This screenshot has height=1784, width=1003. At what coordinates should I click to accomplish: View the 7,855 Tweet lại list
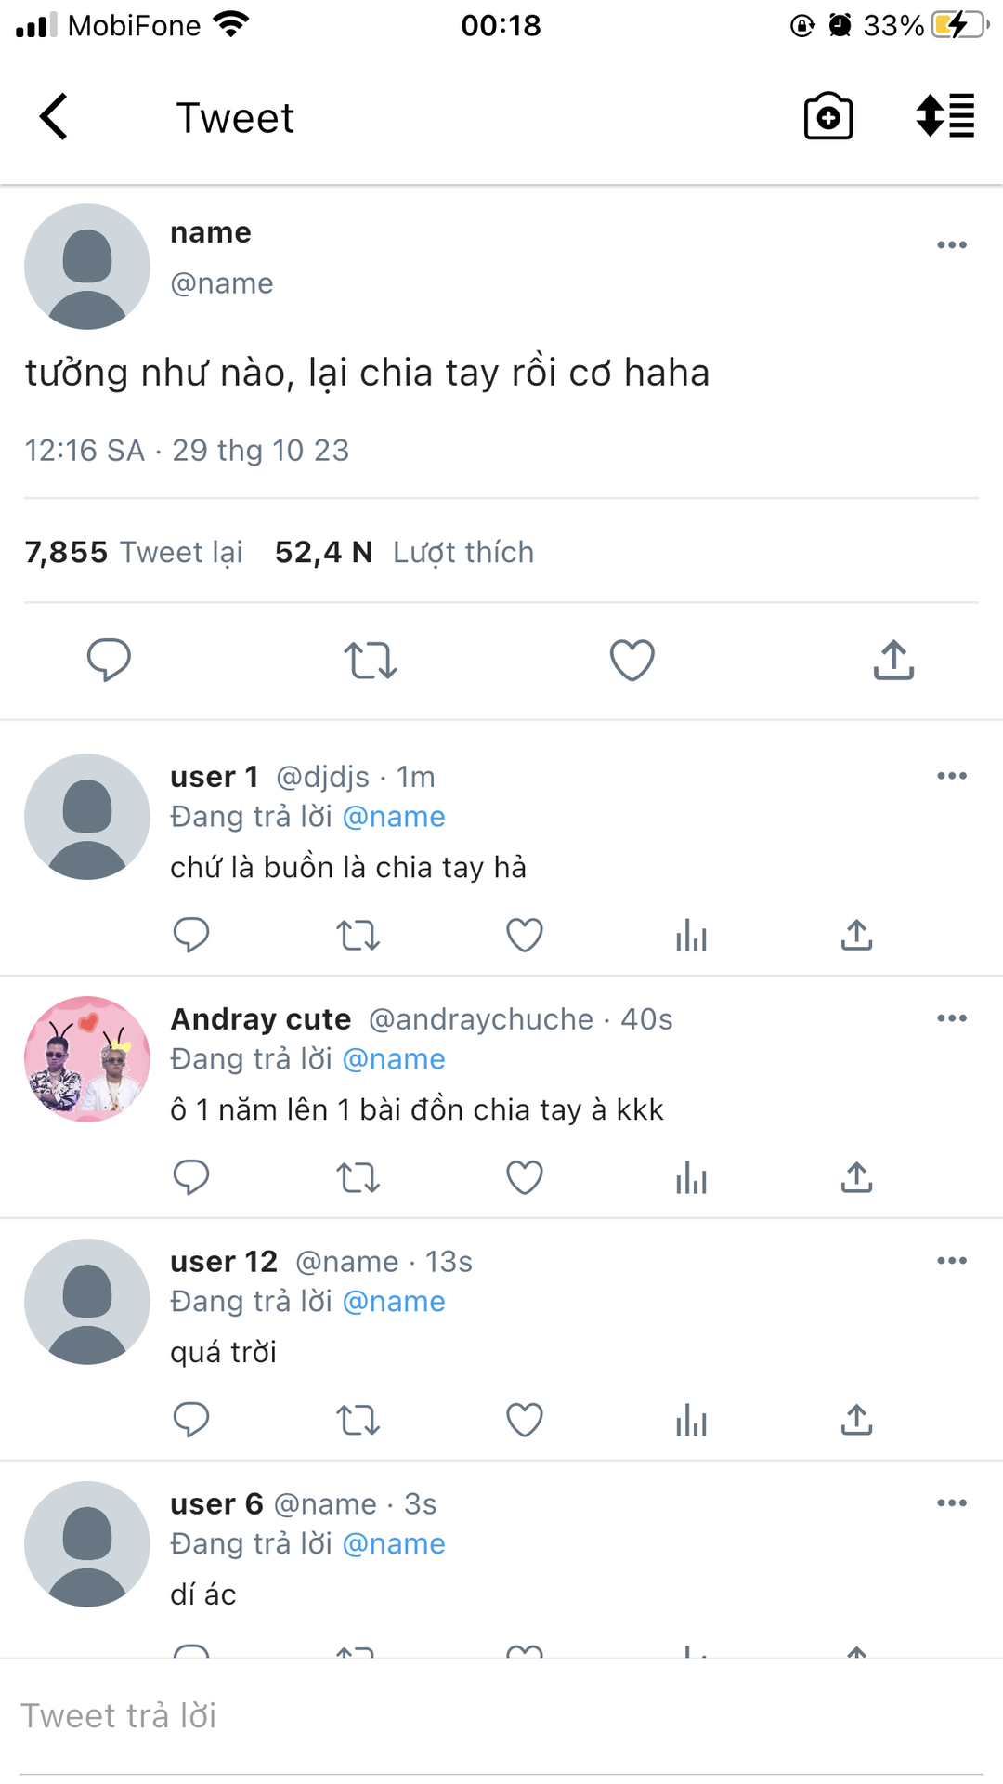(134, 552)
